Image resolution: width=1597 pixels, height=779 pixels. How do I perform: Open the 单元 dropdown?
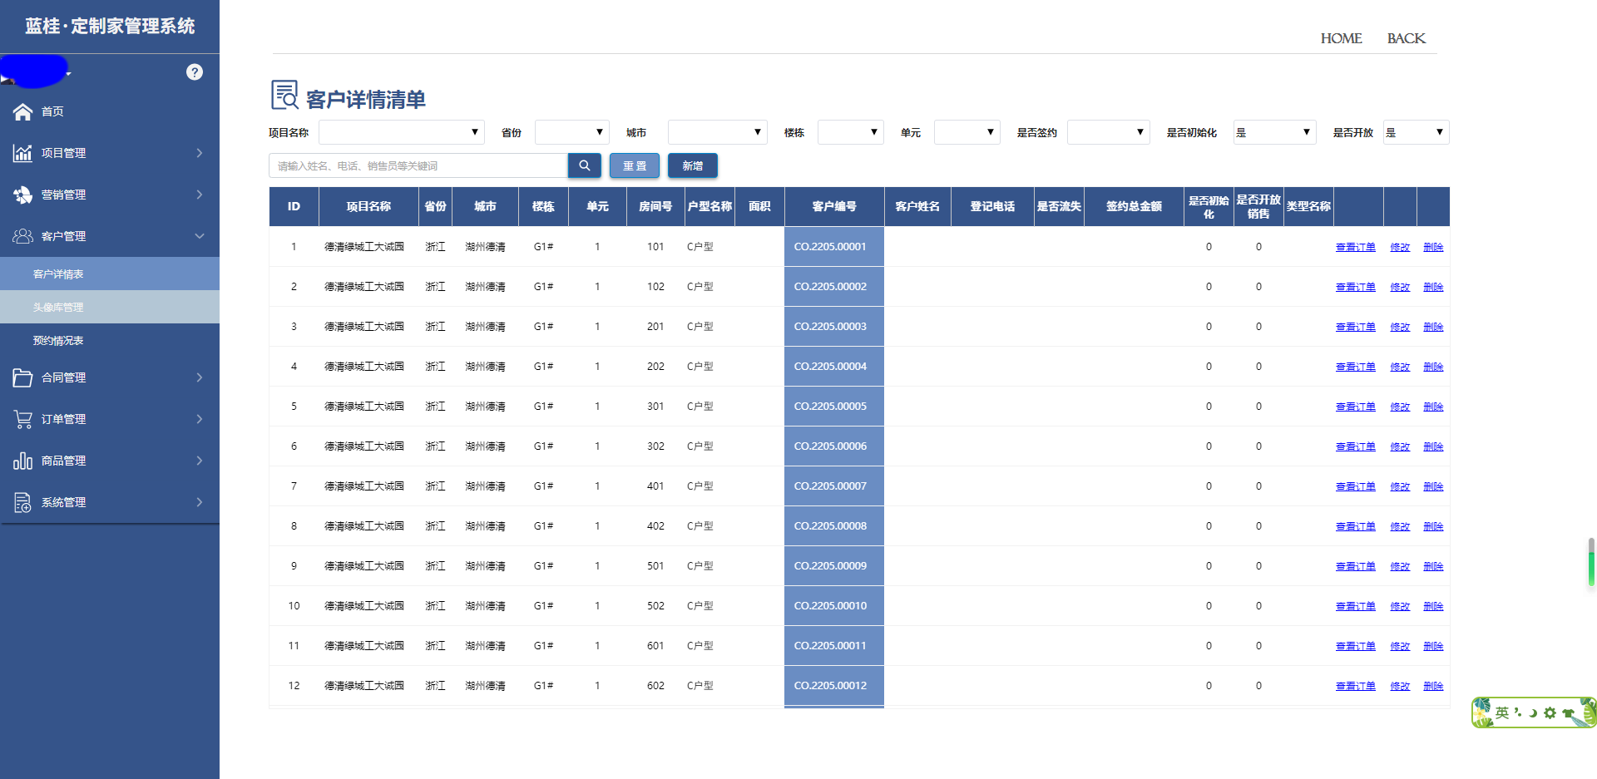(967, 132)
